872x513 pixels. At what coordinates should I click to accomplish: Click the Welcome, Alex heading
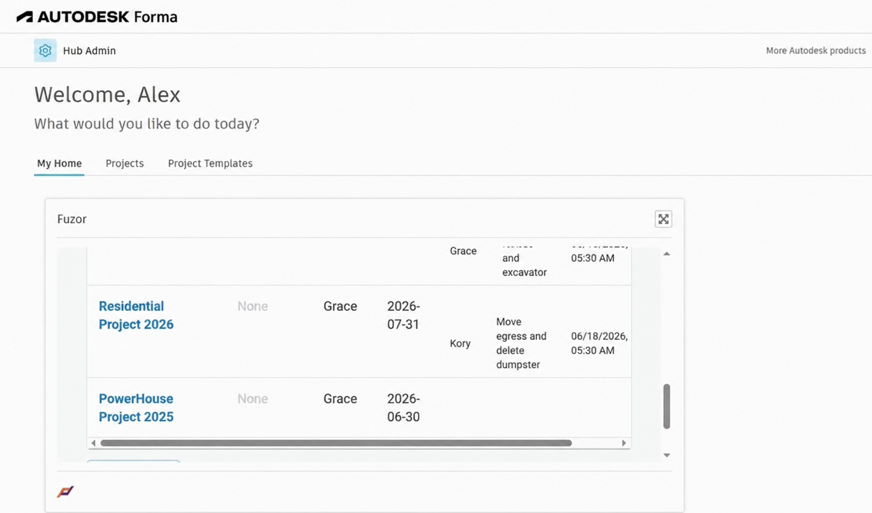(107, 94)
